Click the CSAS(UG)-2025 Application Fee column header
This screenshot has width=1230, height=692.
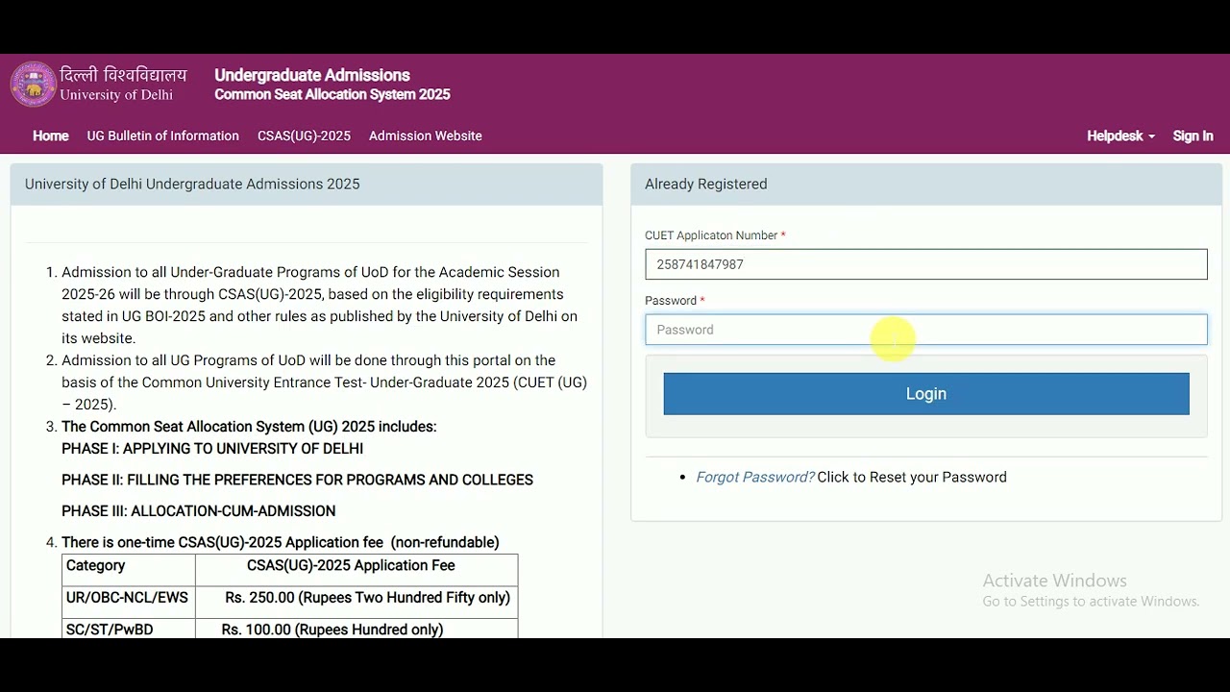[357, 570]
